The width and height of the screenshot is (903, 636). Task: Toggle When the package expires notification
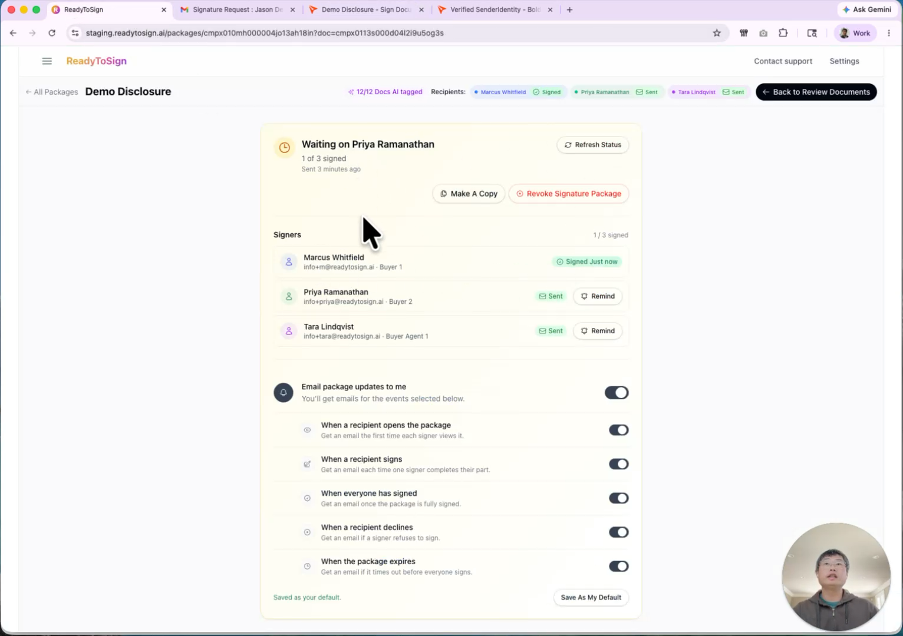pos(619,567)
